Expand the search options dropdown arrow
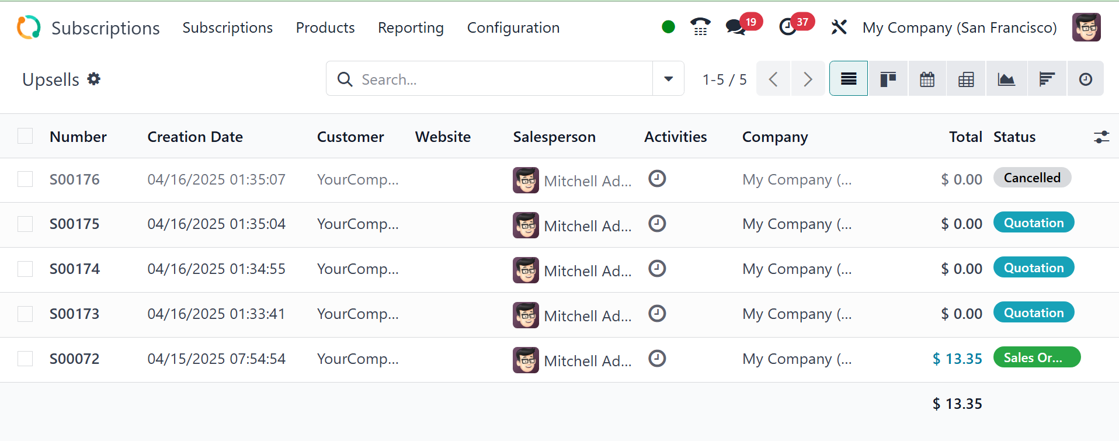This screenshot has width=1119, height=441. click(x=668, y=79)
